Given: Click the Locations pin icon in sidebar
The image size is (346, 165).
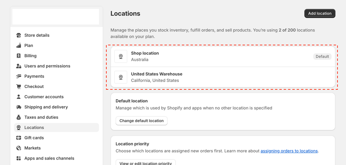Looking at the screenshot, I should [19, 128].
